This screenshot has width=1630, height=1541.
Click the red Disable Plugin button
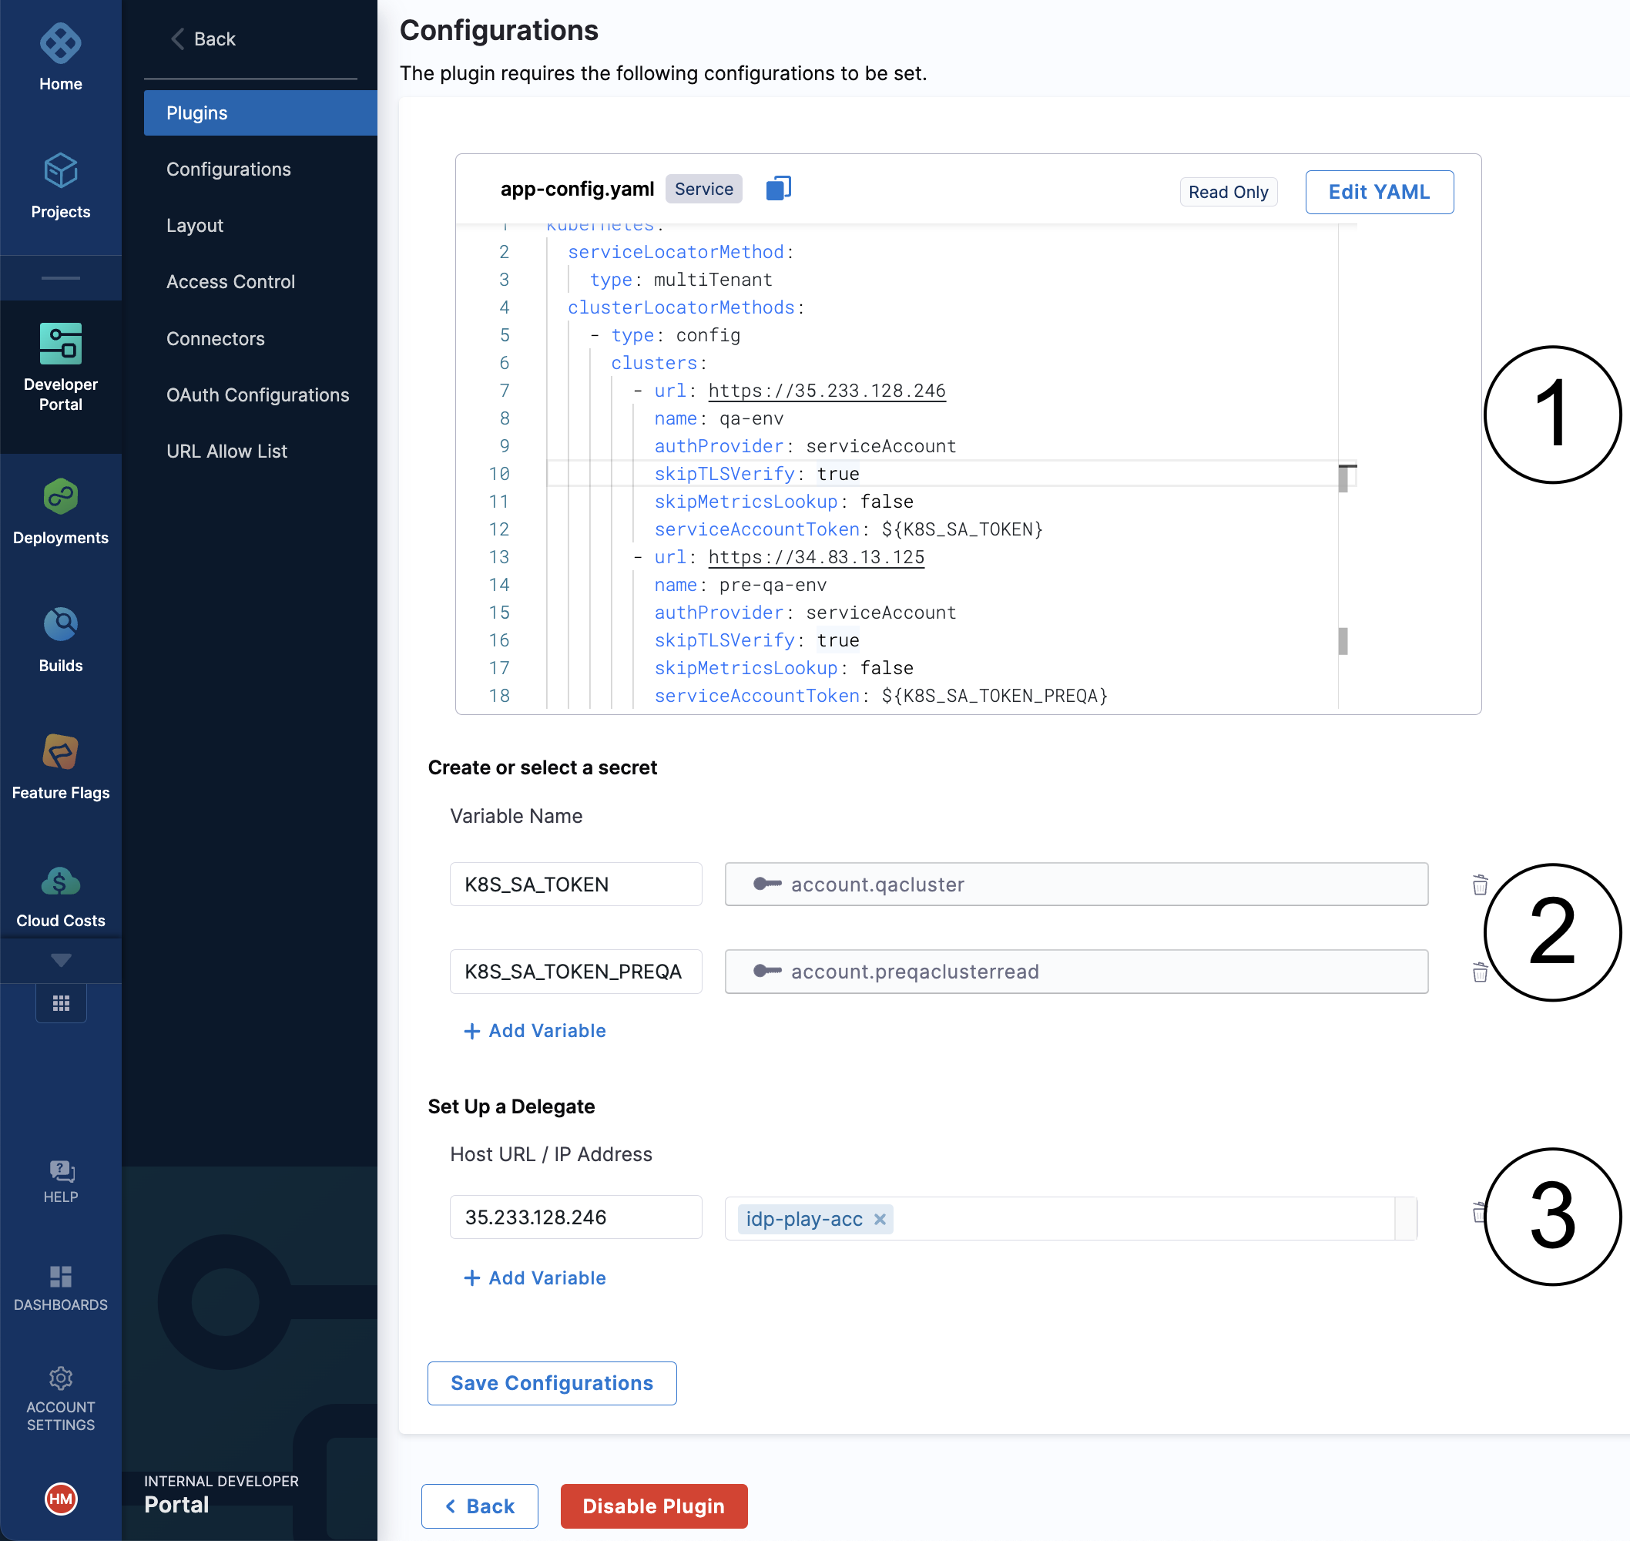652,1506
